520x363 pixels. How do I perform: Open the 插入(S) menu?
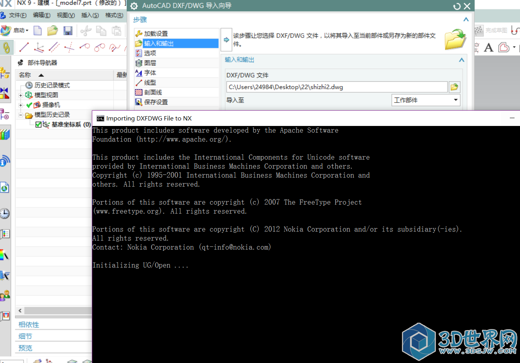(90, 15)
